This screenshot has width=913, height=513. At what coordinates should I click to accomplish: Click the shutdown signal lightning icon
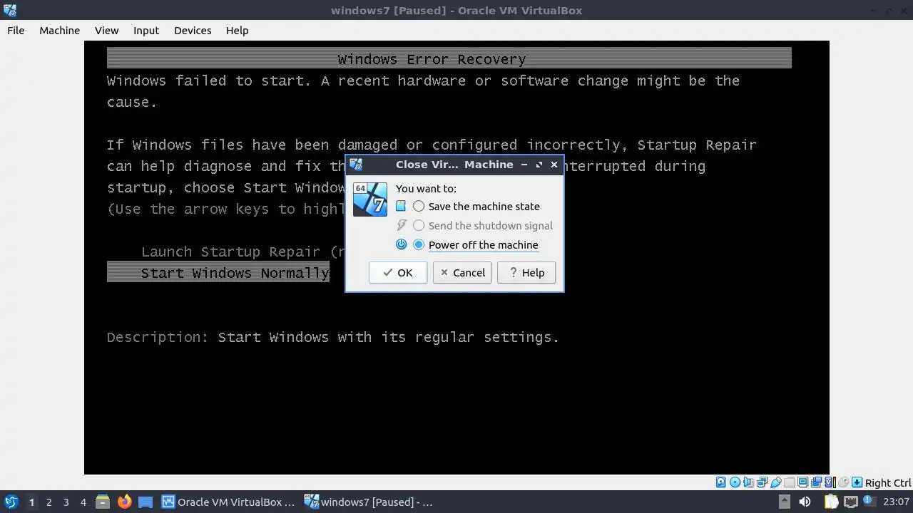(401, 225)
